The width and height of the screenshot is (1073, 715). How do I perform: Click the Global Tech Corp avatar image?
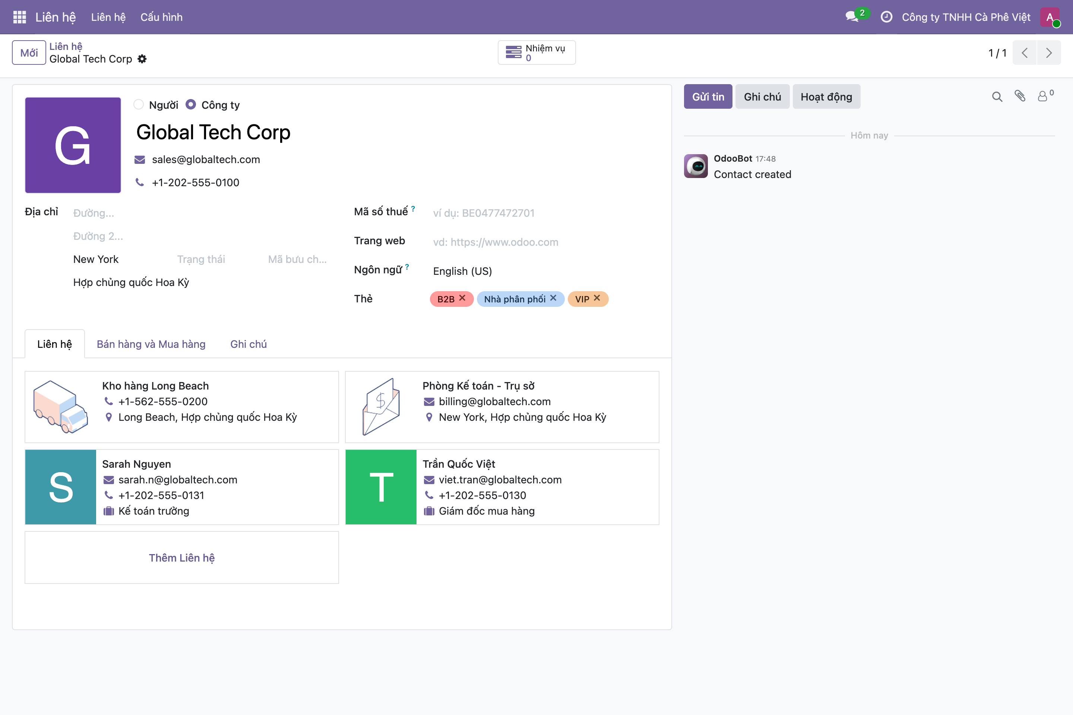click(x=73, y=145)
